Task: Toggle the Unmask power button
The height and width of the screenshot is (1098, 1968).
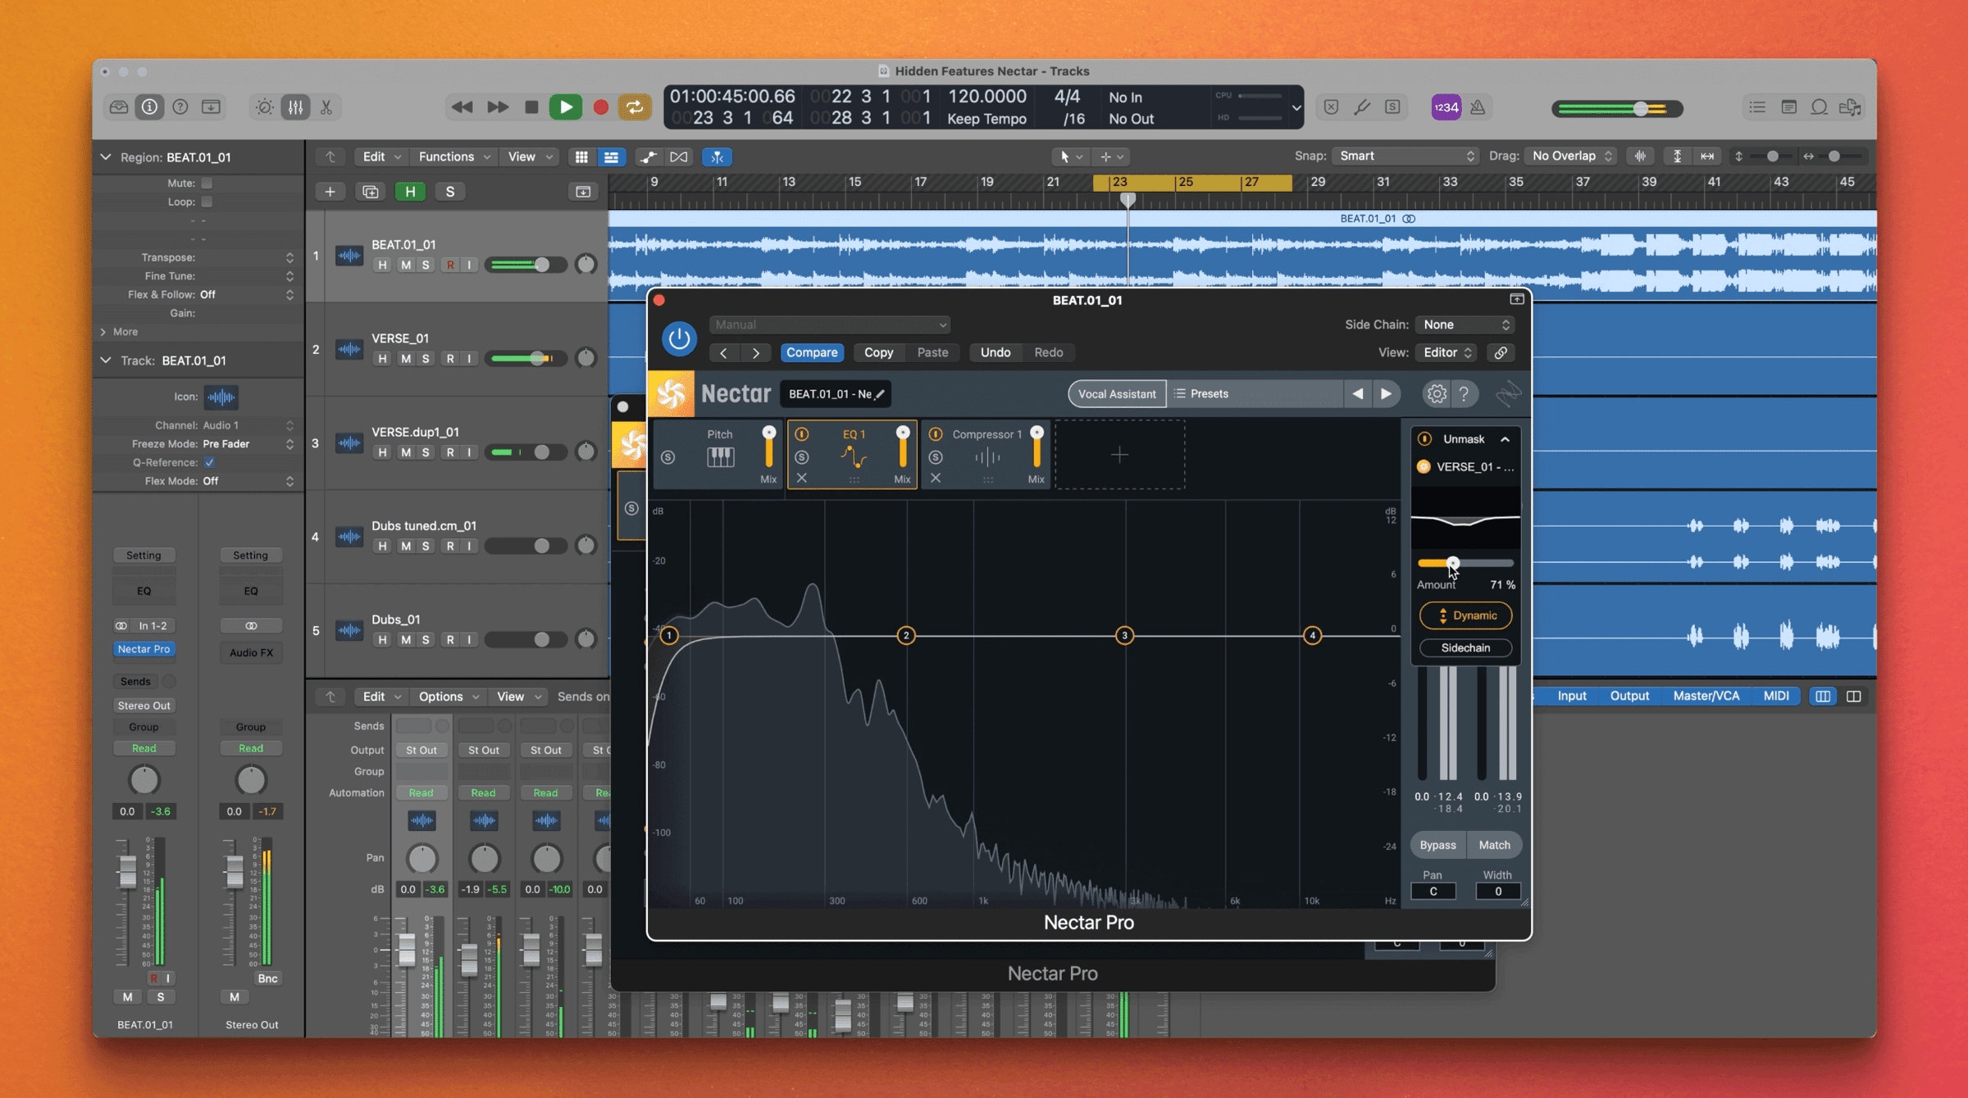Action: point(1425,439)
